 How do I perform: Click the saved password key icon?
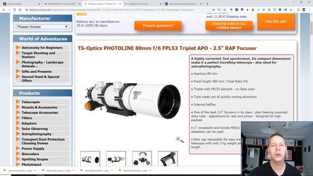point(214,10)
